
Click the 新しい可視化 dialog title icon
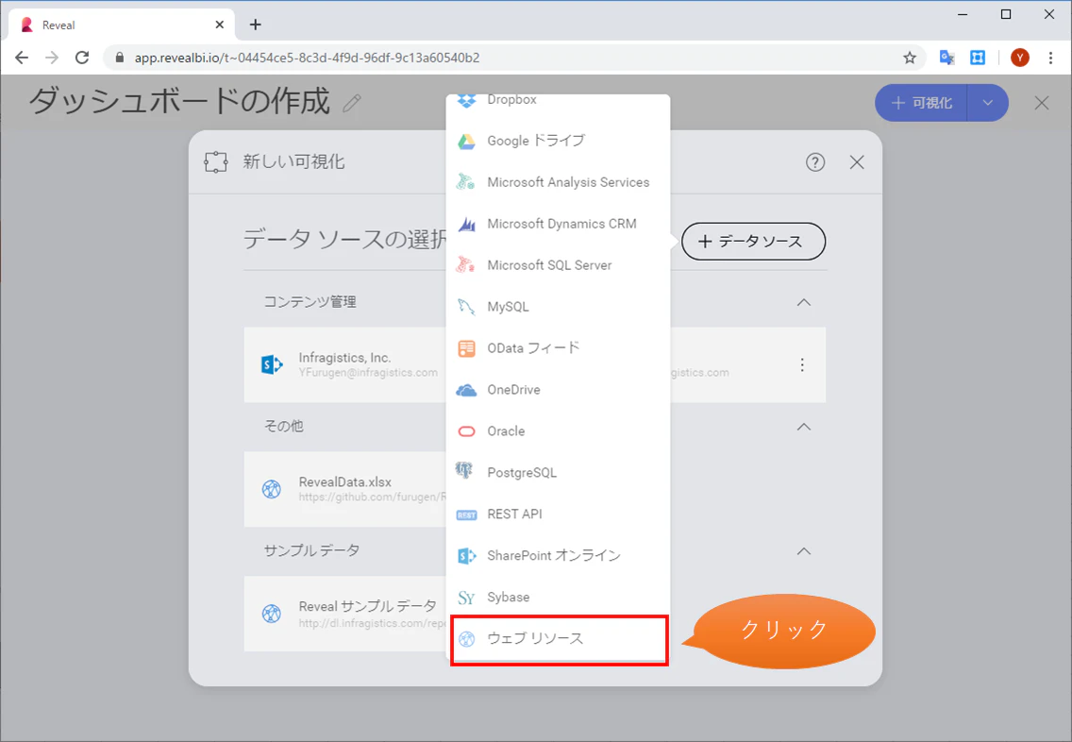point(216,162)
